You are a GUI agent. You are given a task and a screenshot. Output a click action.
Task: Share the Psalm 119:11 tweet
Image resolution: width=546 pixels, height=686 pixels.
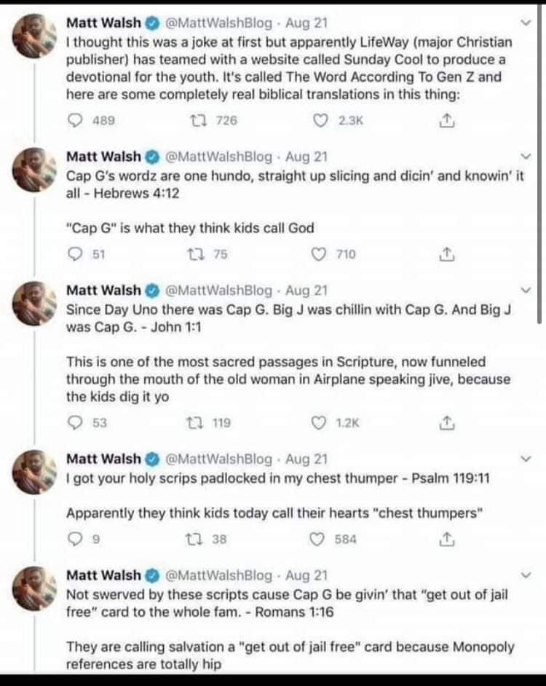(x=448, y=540)
